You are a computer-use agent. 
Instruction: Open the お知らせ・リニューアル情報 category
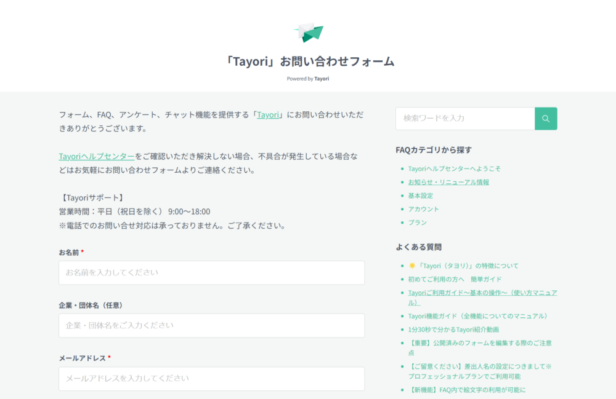pos(448,182)
